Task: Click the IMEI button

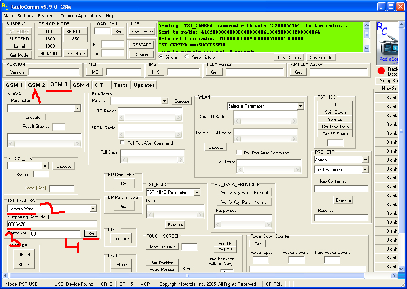Action: pos(95,72)
